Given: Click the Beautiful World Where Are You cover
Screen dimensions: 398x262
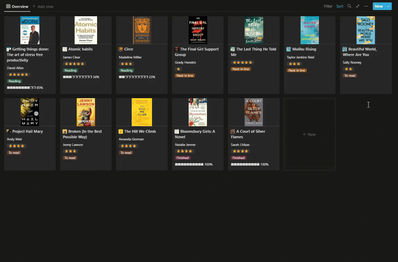Looking at the screenshot, I should click(x=366, y=30).
